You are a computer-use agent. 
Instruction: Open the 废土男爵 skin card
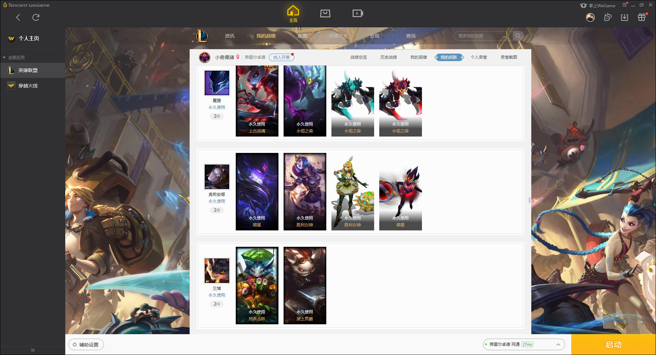coord(305,285)
